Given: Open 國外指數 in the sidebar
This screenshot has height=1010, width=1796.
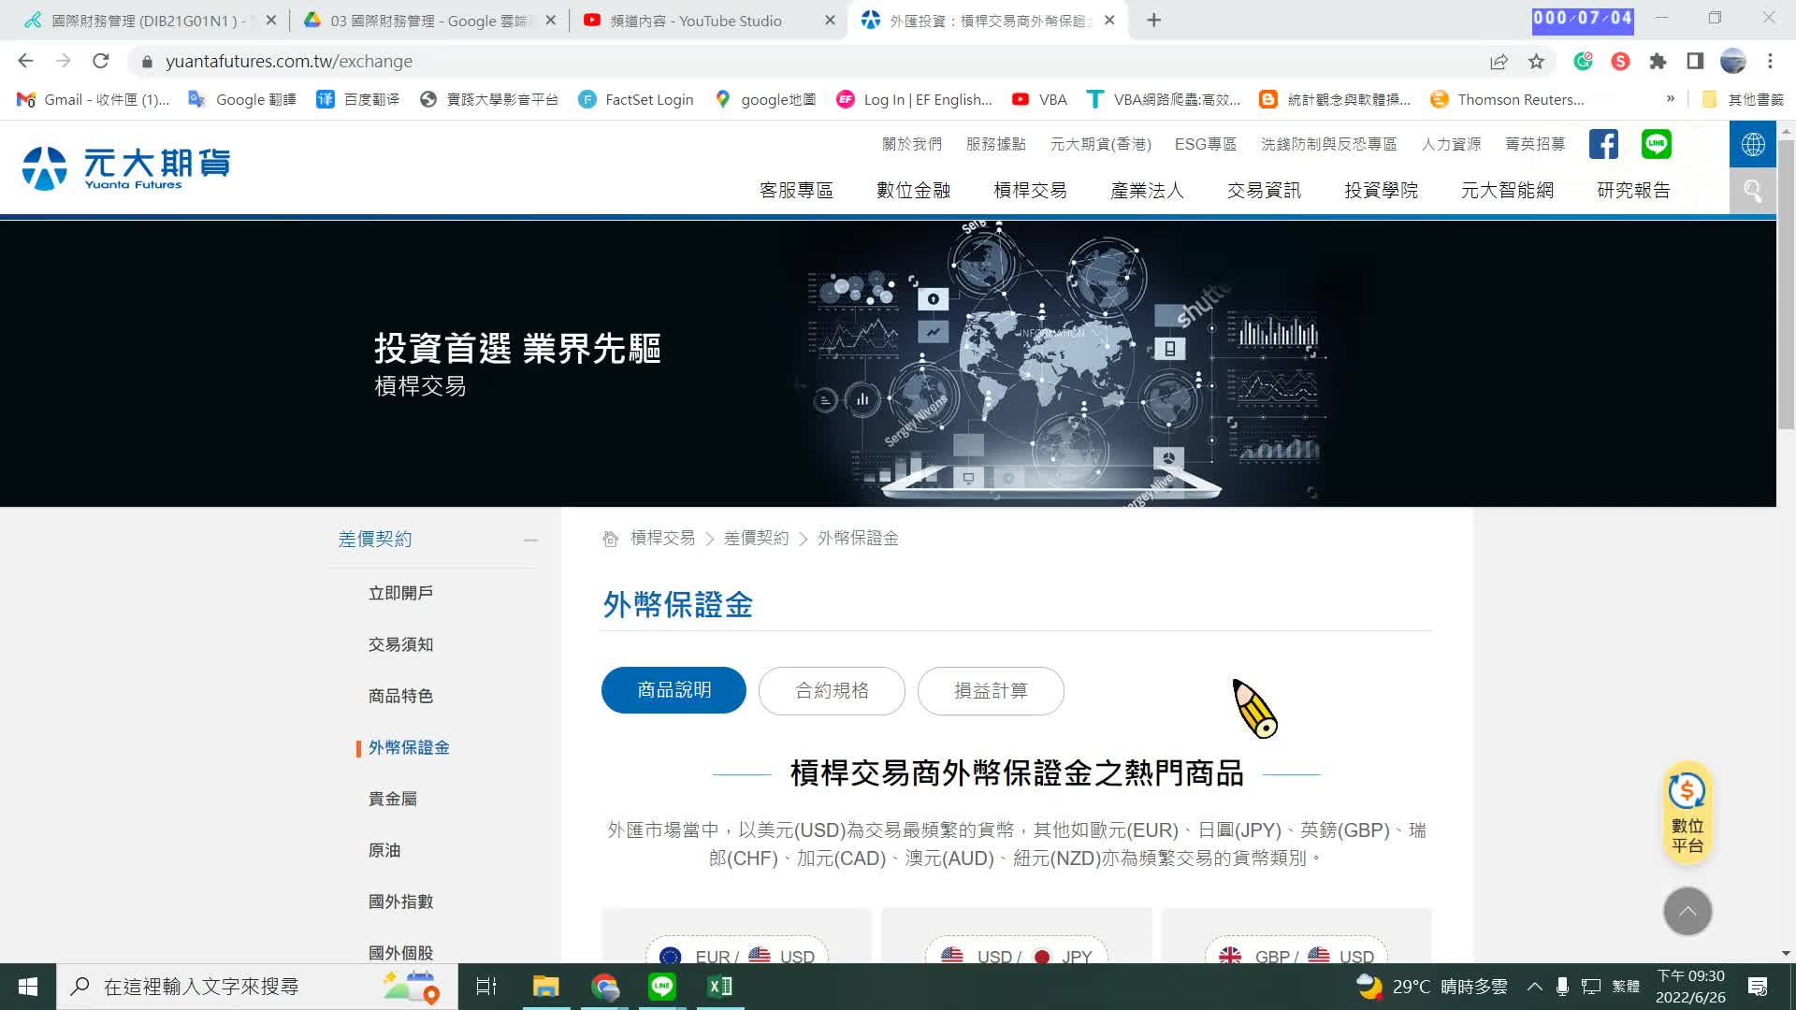Looking at the screenshot, I should (400, 902).
